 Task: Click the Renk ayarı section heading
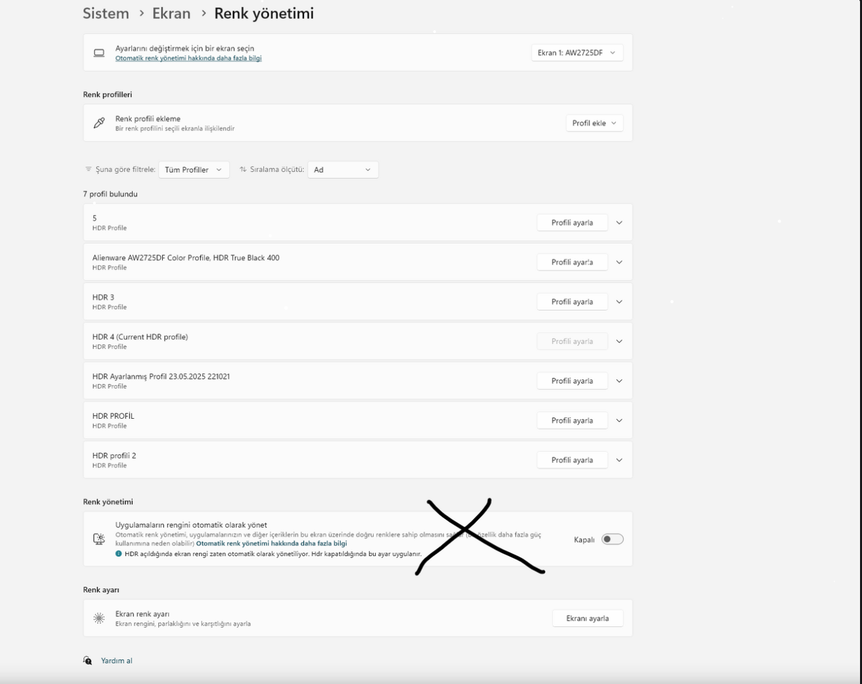tap(101, 590)
